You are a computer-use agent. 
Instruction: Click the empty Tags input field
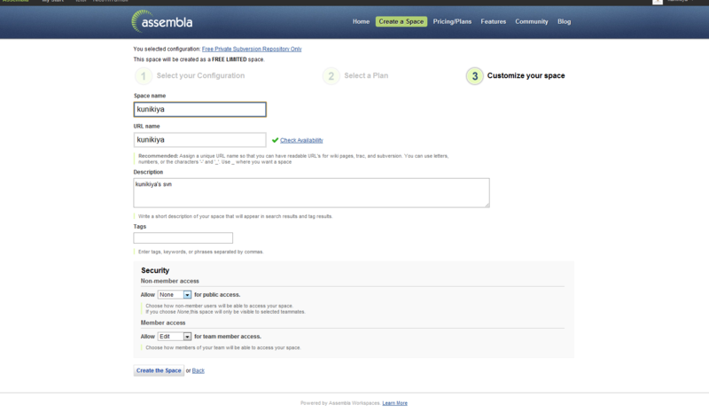point(183,237)
